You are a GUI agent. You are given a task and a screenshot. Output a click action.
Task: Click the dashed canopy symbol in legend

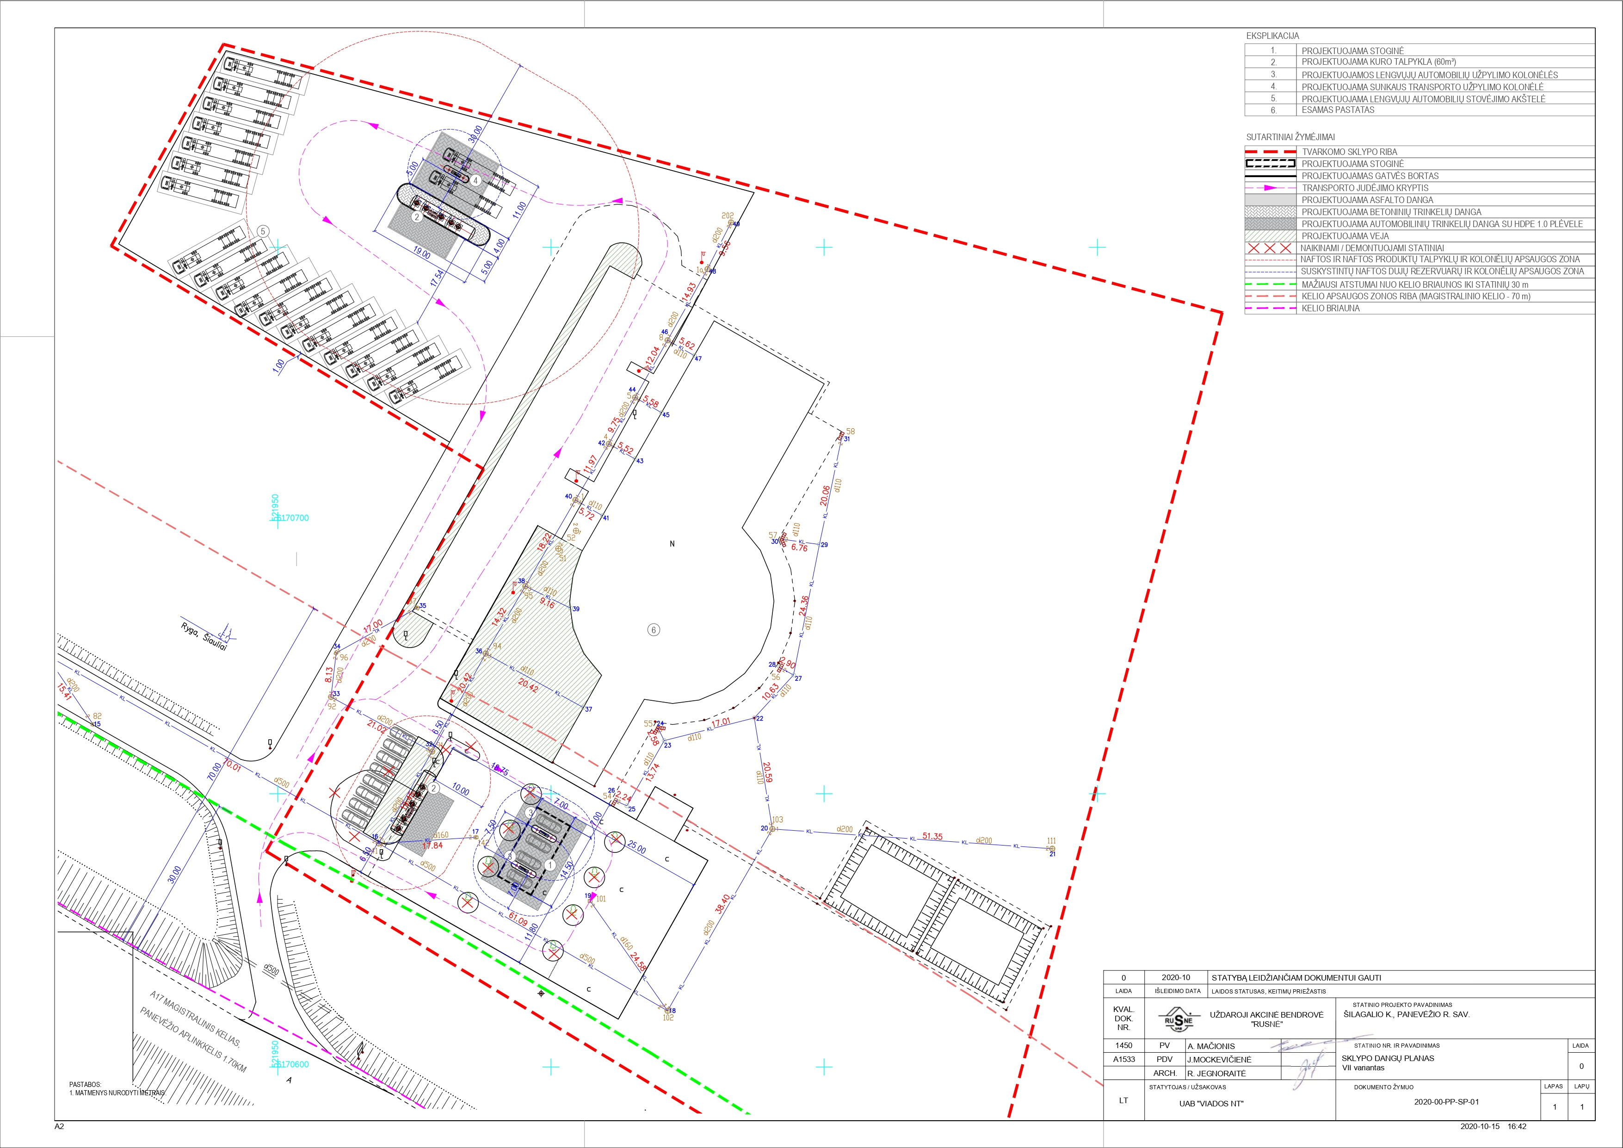[1270, 164]
